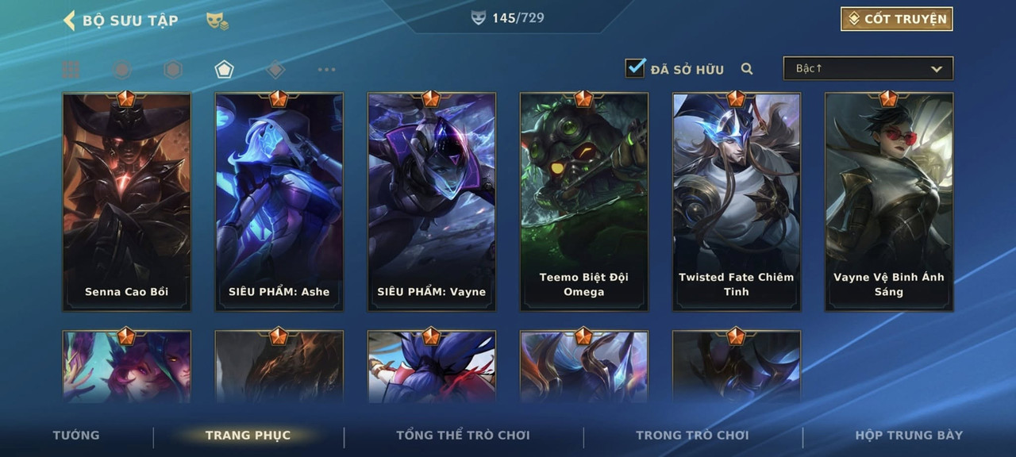
Task: Switch to the TƯỚNG tab
Action: tap(76, 435)
